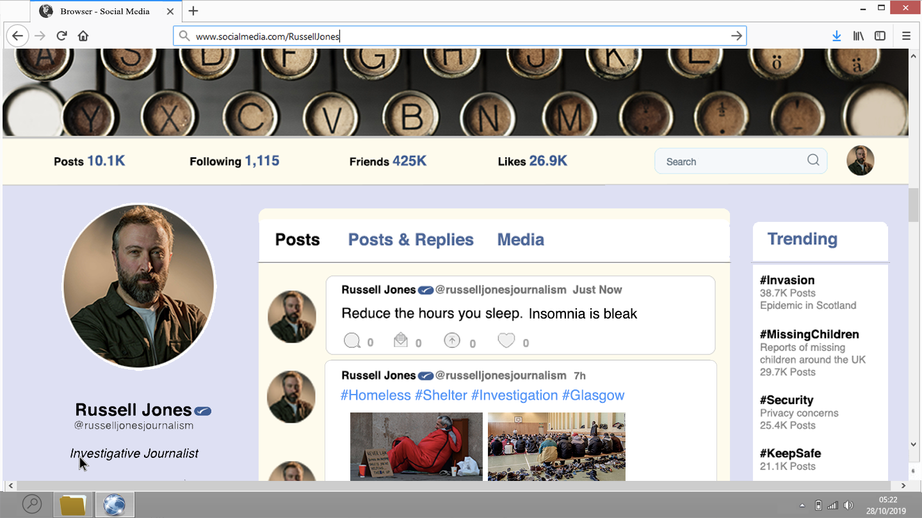Click the search magnifier in profile Search box
The image size is (922, 518).
click(813, 160)
